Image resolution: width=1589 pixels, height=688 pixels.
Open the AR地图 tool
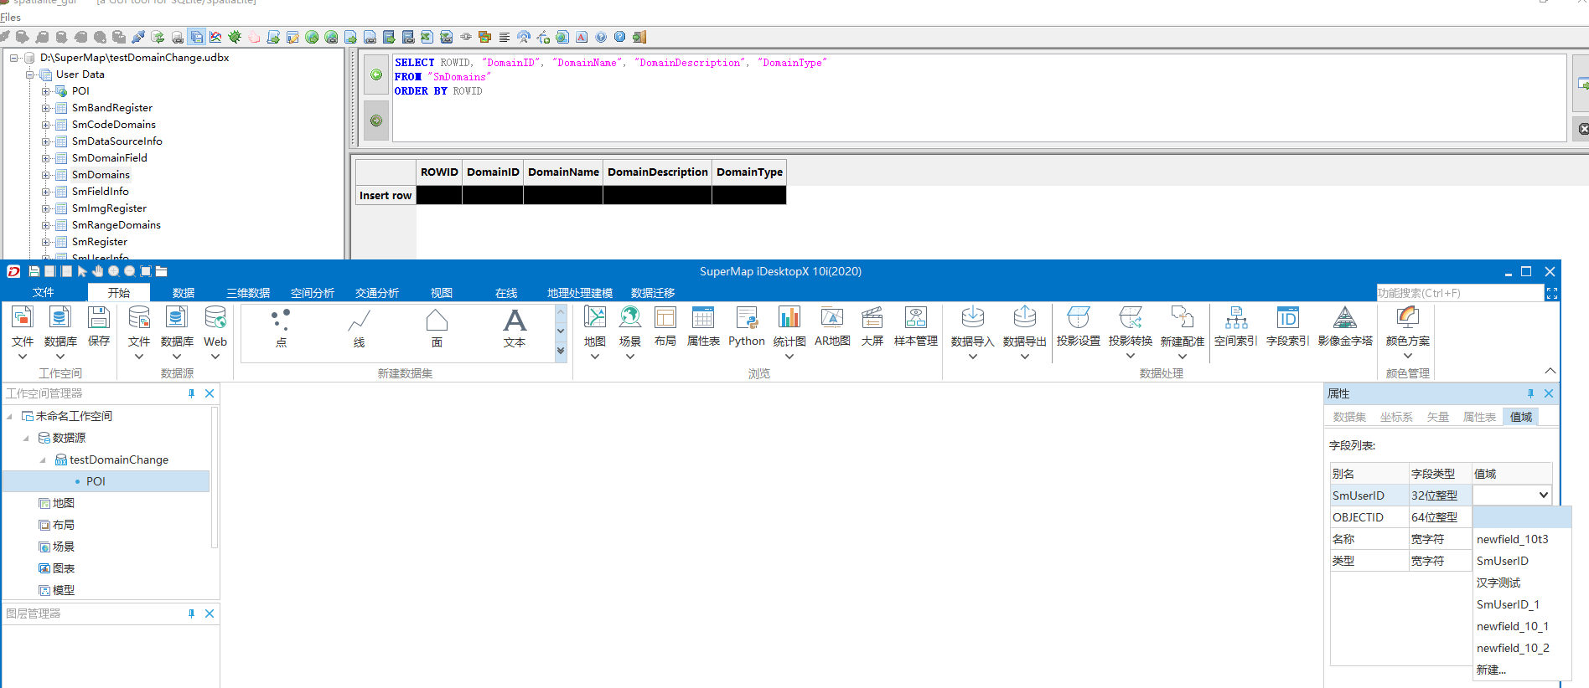pyautogui.click(x=832, y=326)
